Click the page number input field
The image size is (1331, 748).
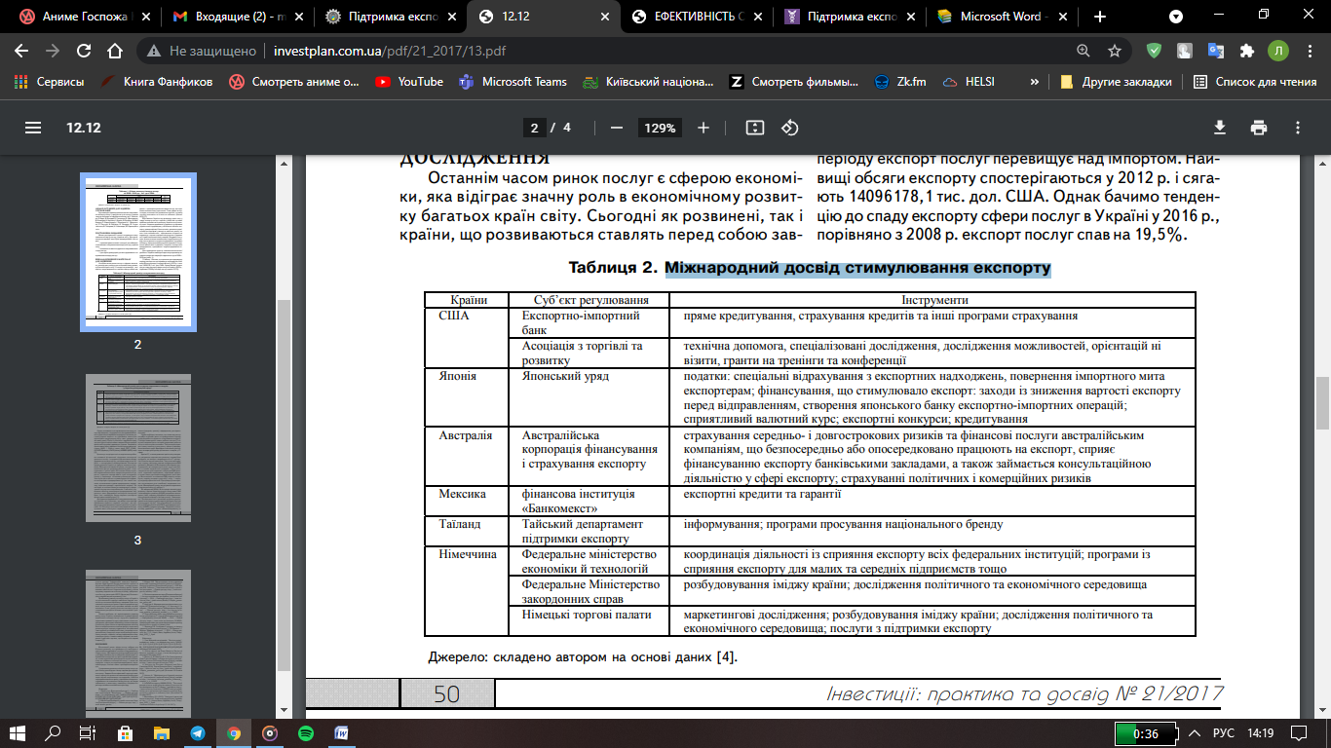coord(534,128)
